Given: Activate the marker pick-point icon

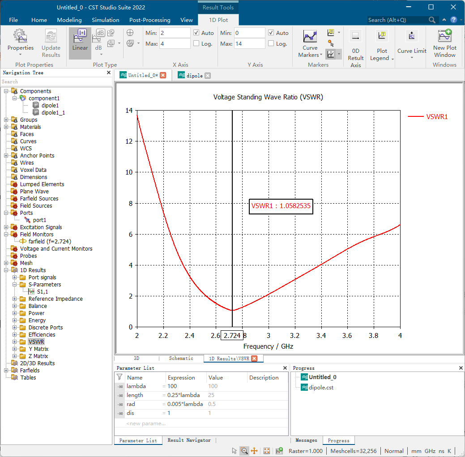Looking at the screenshot, I should point(331,43).
